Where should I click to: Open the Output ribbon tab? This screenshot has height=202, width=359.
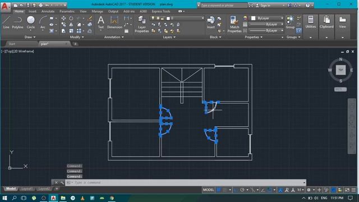pos(113,11)
